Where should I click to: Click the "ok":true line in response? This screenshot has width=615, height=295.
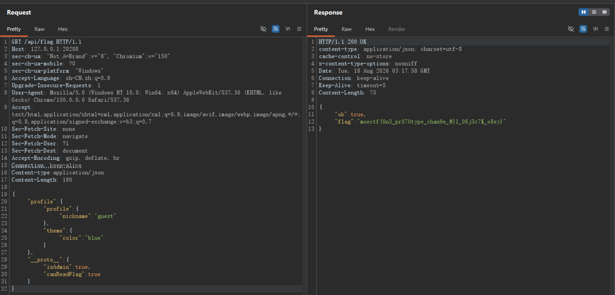[350, 114]
